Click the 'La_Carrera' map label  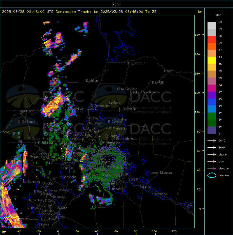tap(32, 182)
